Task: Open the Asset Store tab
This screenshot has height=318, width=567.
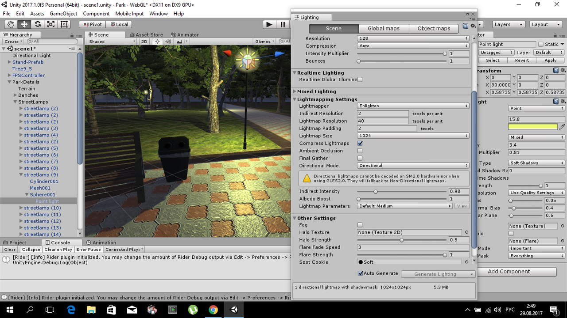Action: click(146, 35)
